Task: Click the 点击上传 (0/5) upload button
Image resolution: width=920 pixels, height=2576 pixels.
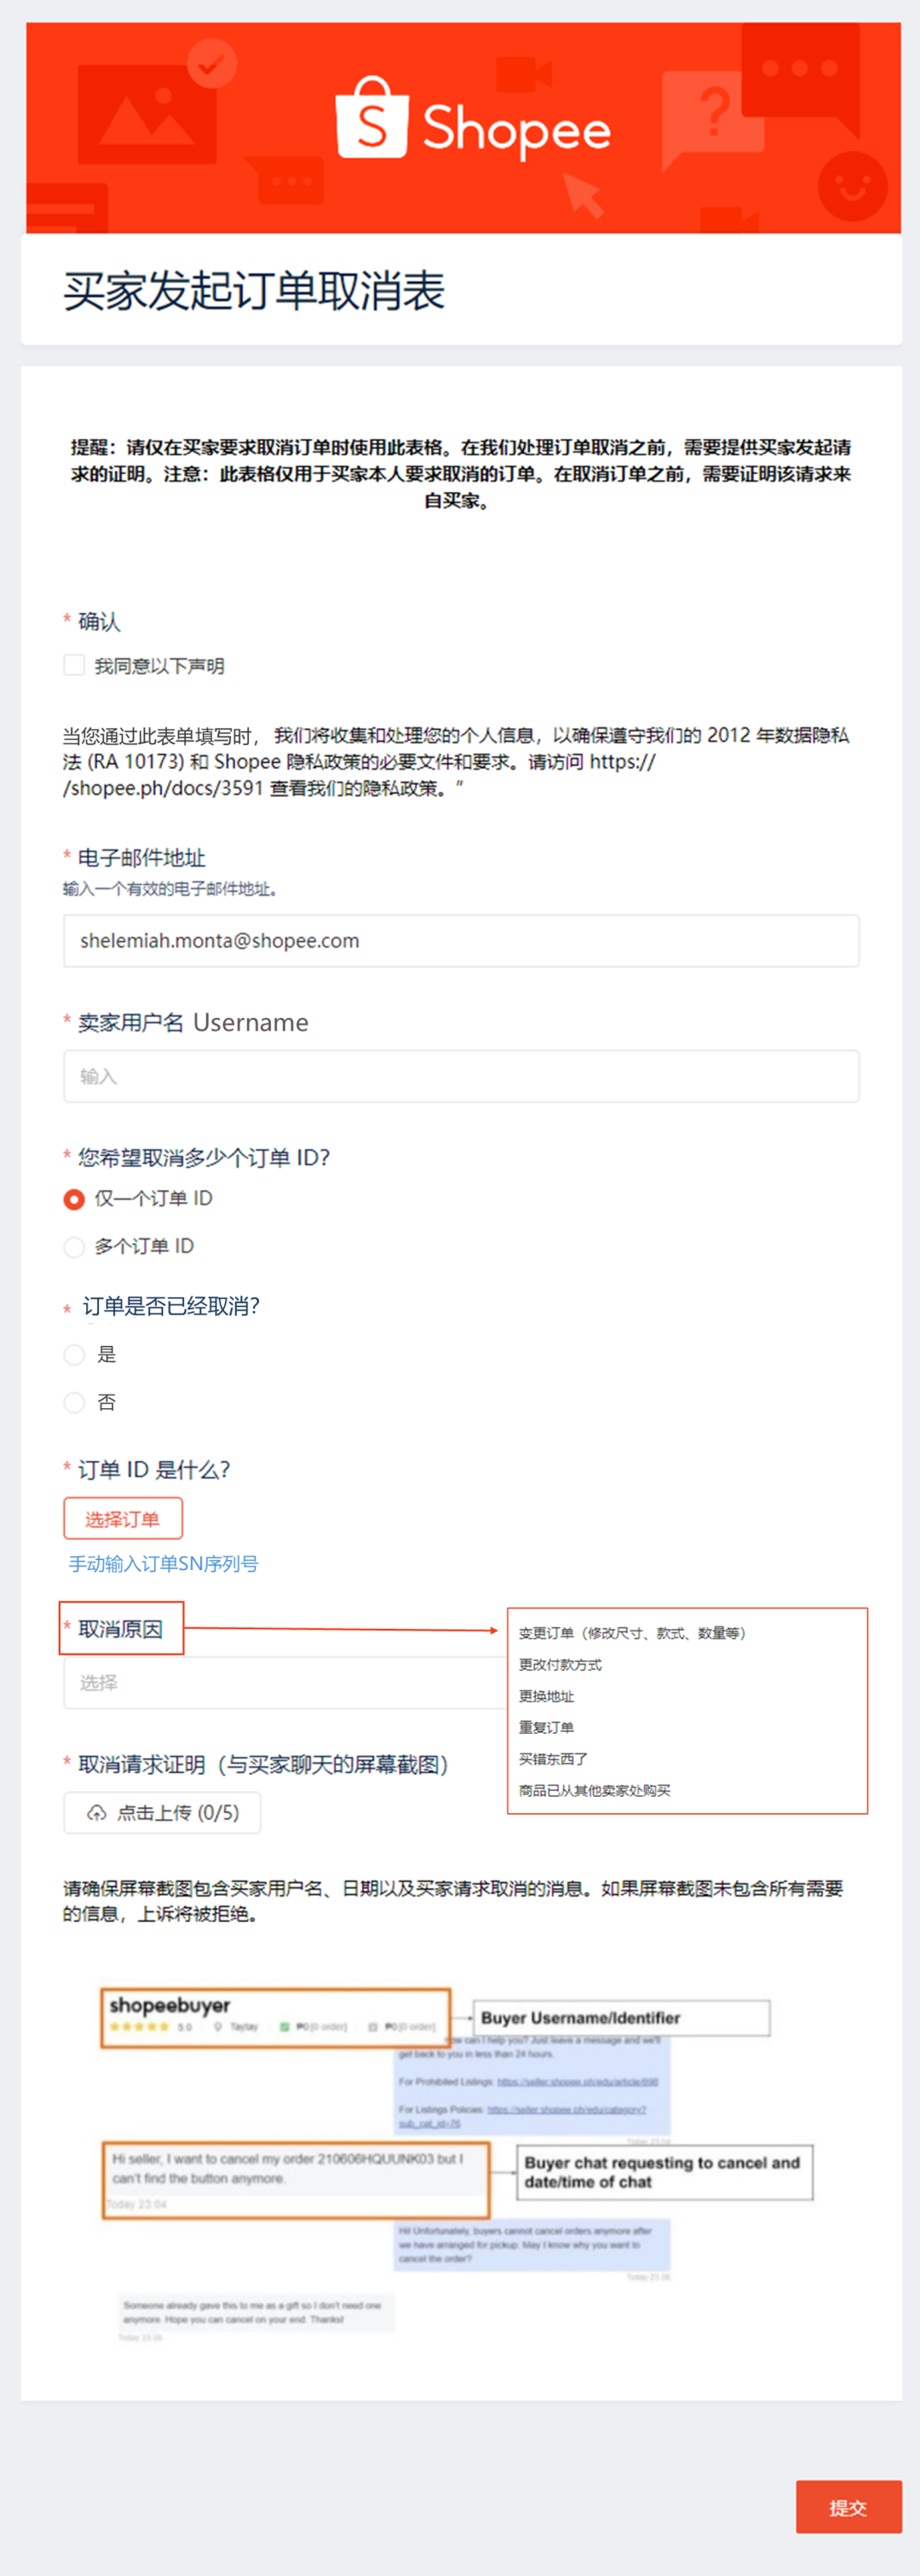Action: click(163, 1813)
